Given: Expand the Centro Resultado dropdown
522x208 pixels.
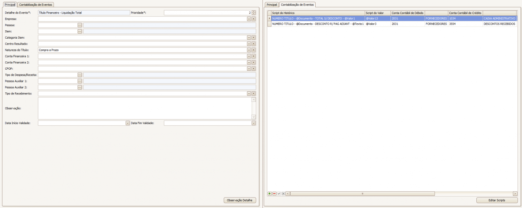Looking at the screenshot, I should (x=249, y=44).
